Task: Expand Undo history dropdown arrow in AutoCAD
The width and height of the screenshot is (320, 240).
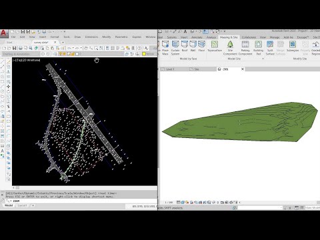Action: pyautogui.click(x=73, y=48)
